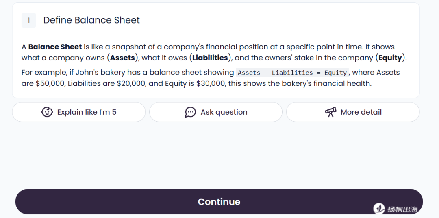Click the bold "Assets" term
The height and width of the screenshot is (218, 439).
[x=122, y=58]
